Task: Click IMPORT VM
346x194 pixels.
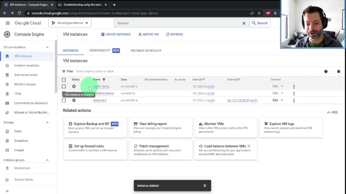Action: click(x=148, y=34)
